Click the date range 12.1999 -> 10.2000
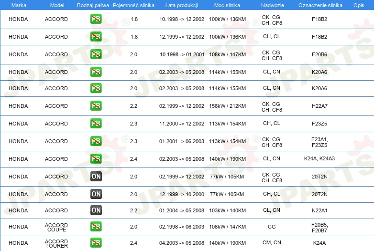Viewport: 374px width, 251px height. (182, 194)
